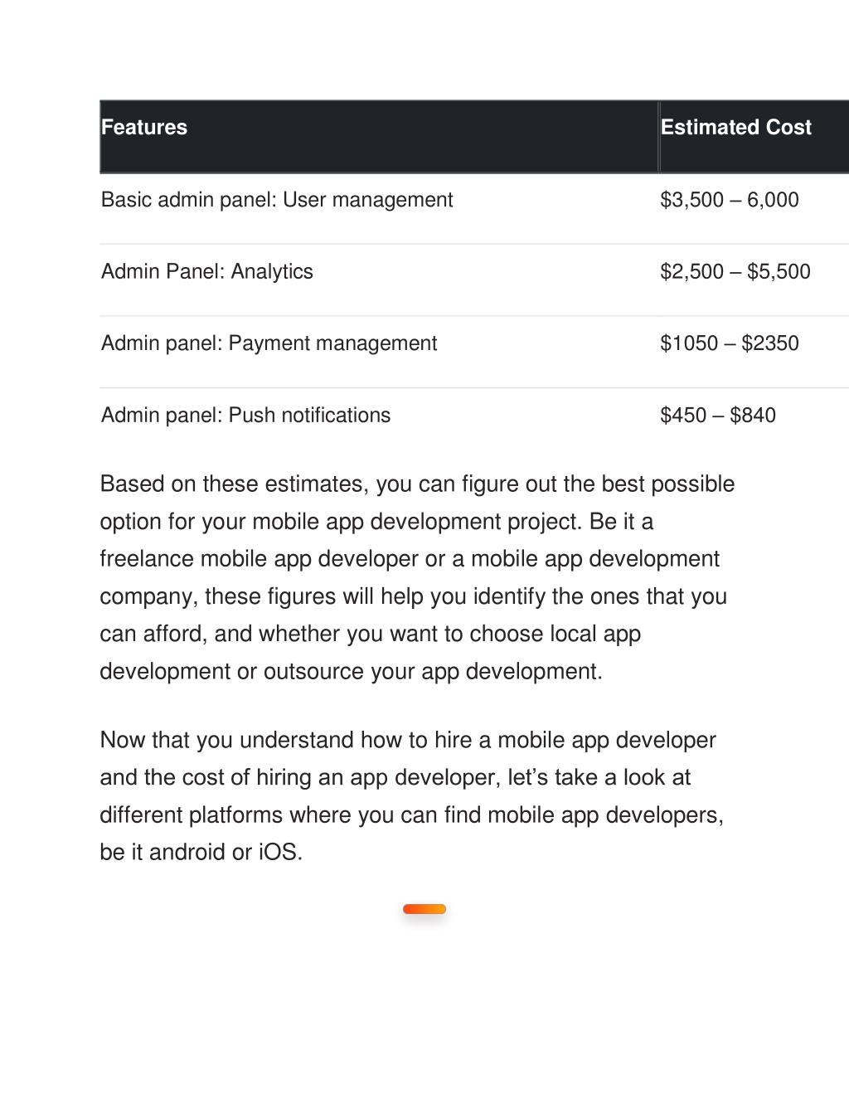Click the phrase outsource your app development
The height and width of the screenshot is (1099, 849).
coord(431,671)
